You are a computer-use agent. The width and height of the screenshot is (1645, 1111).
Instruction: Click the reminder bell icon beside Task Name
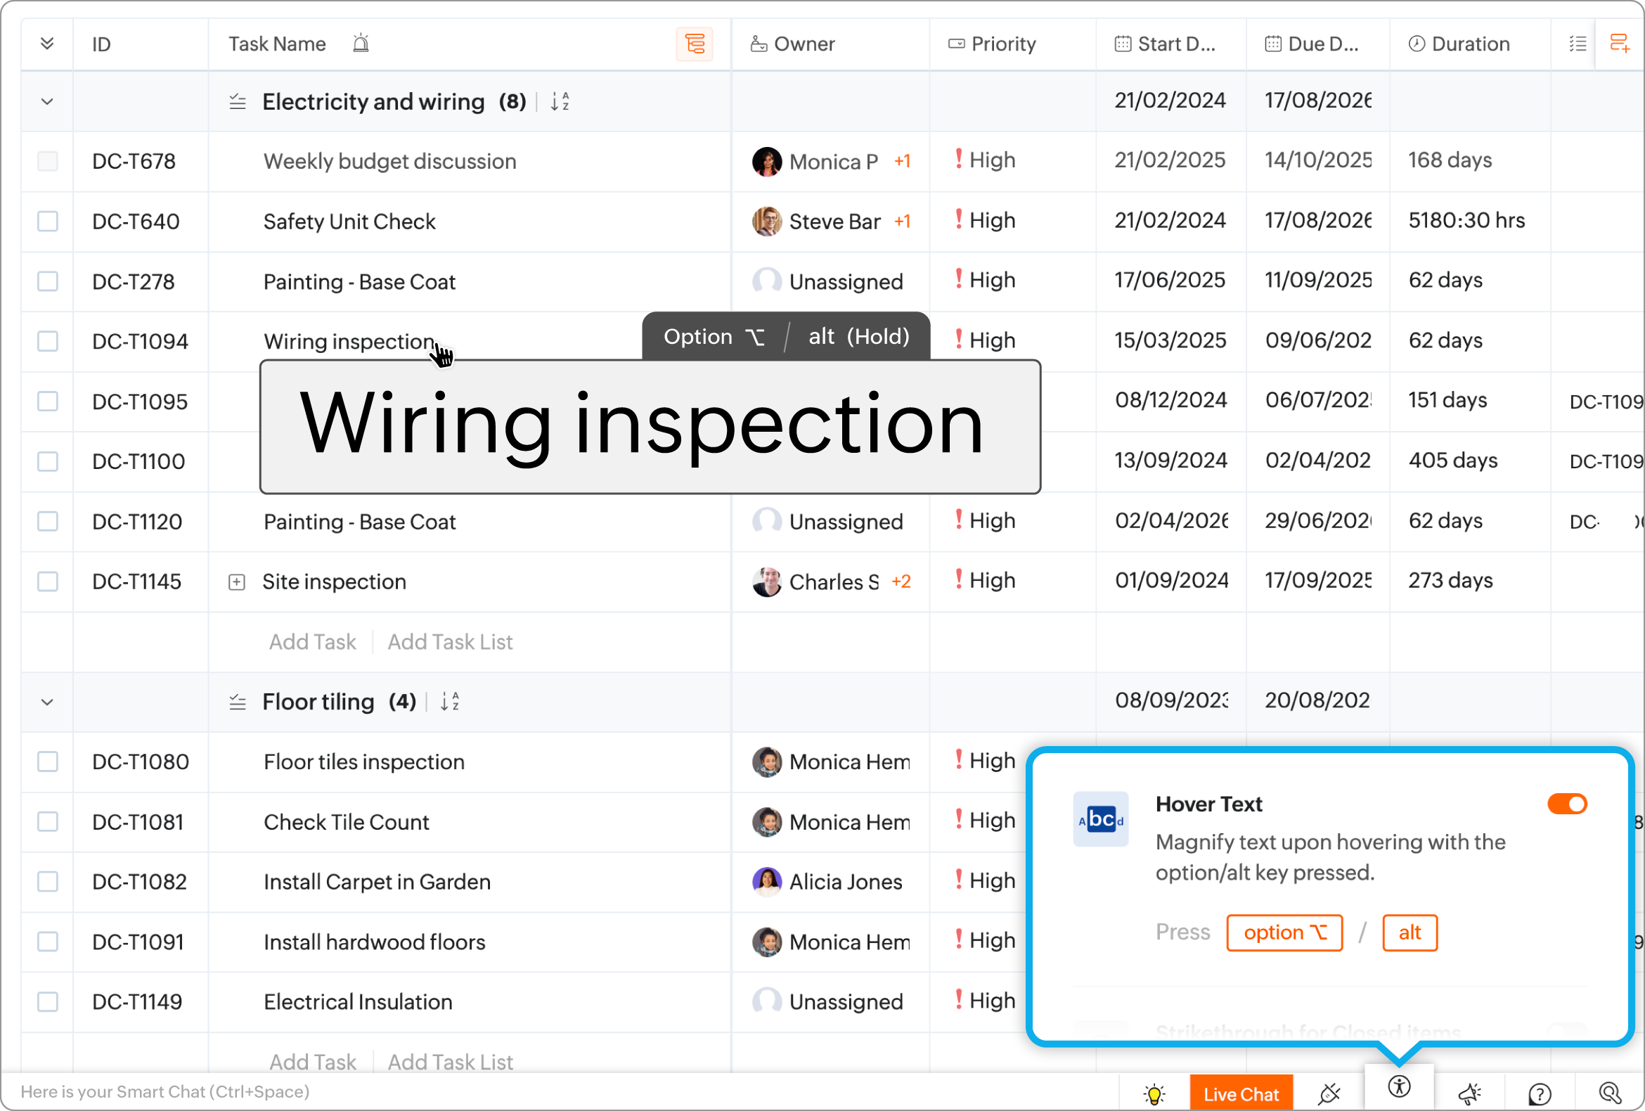(x=361, y=44)
